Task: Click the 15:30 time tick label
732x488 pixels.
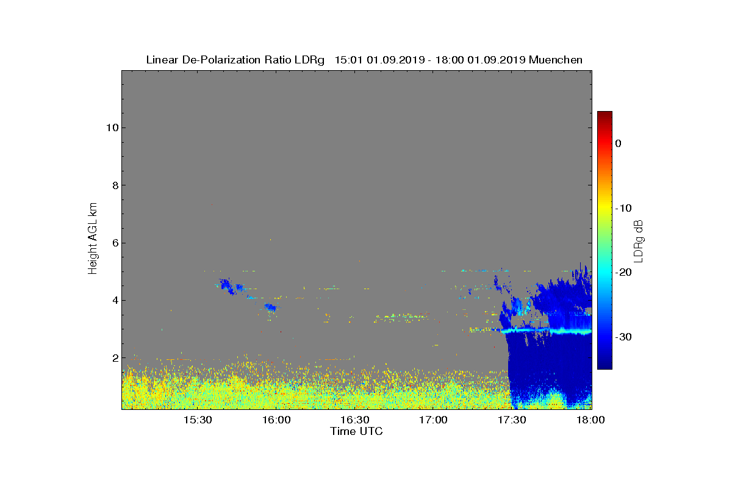Action: [x=198, y=420]
